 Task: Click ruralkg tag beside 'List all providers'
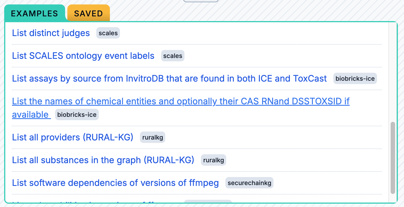coord(152,137)
